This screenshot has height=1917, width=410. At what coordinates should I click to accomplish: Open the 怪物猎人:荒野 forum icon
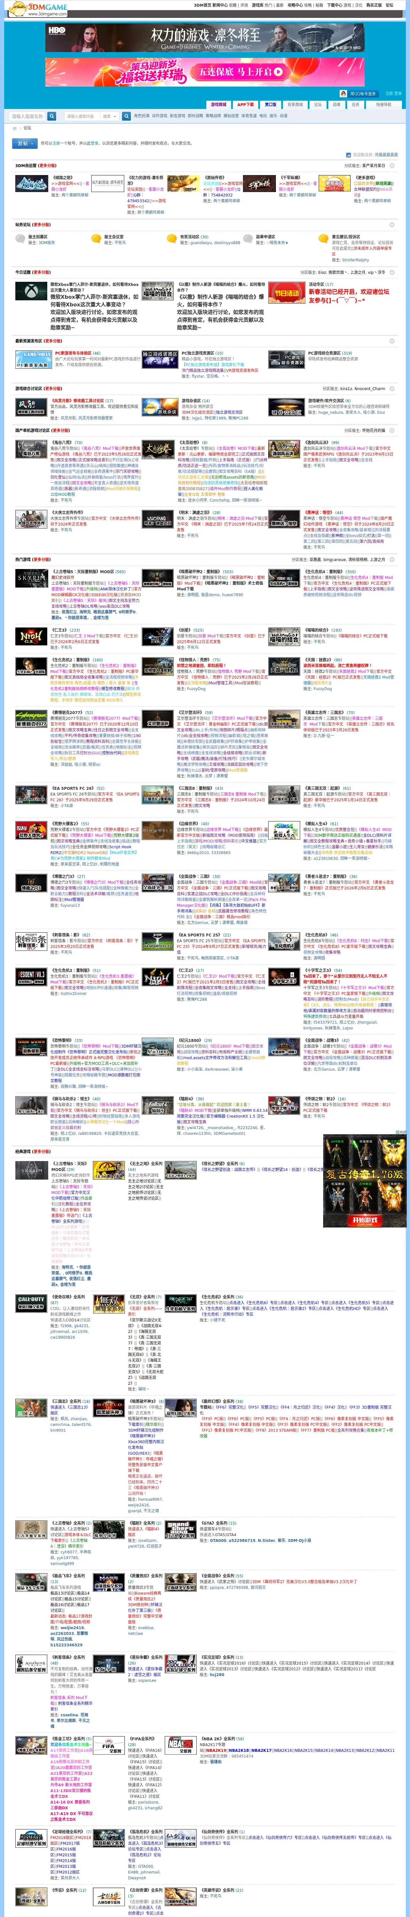158,666
